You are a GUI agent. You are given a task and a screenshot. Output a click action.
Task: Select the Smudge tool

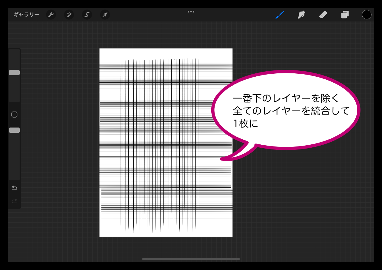point(302,15)
